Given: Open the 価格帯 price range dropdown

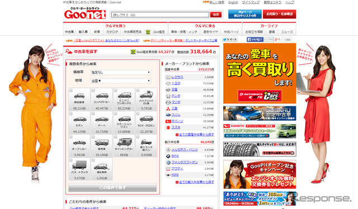Looking at the screenshot, I should [121, 72].
